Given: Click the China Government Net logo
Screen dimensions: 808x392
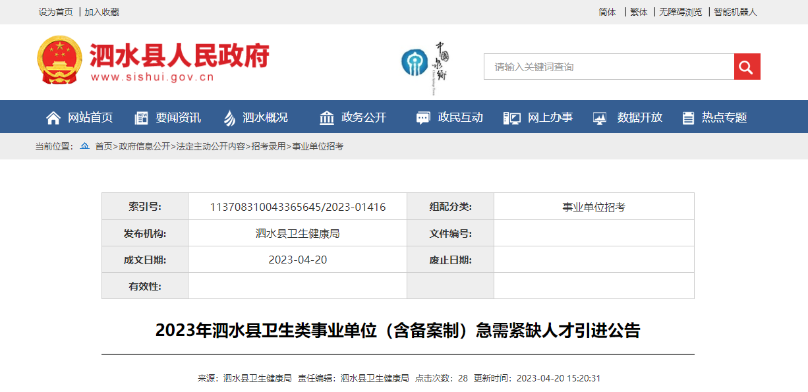Looking at the screenshot, I should [x=425, y=63].
